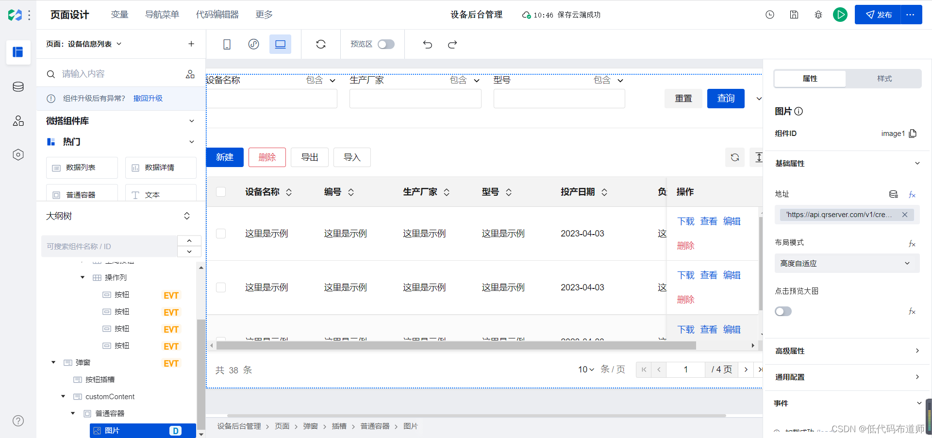The width and height of the screenshot is (932, 438).
Task: Open the more options ellipsis next to 发布
Action: point(911,15)
